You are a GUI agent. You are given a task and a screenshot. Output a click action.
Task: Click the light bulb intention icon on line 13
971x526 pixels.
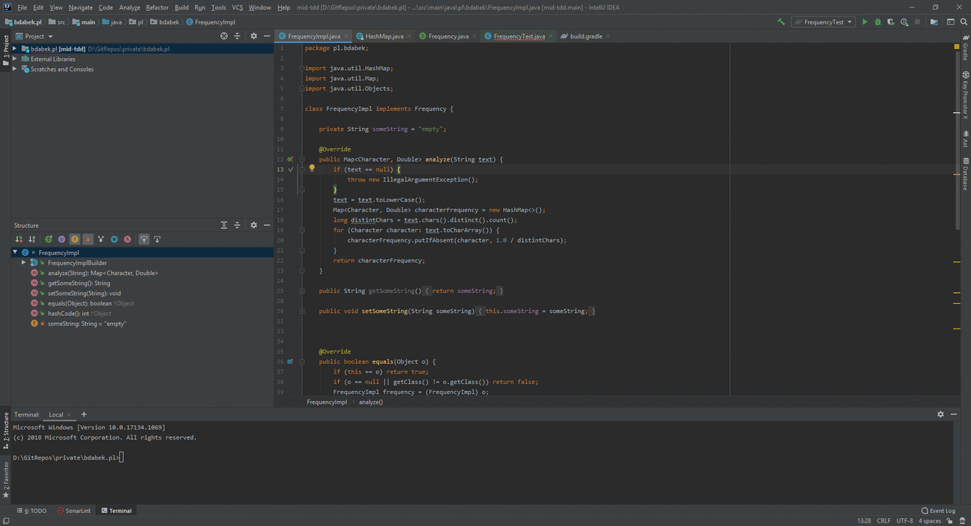312,169
